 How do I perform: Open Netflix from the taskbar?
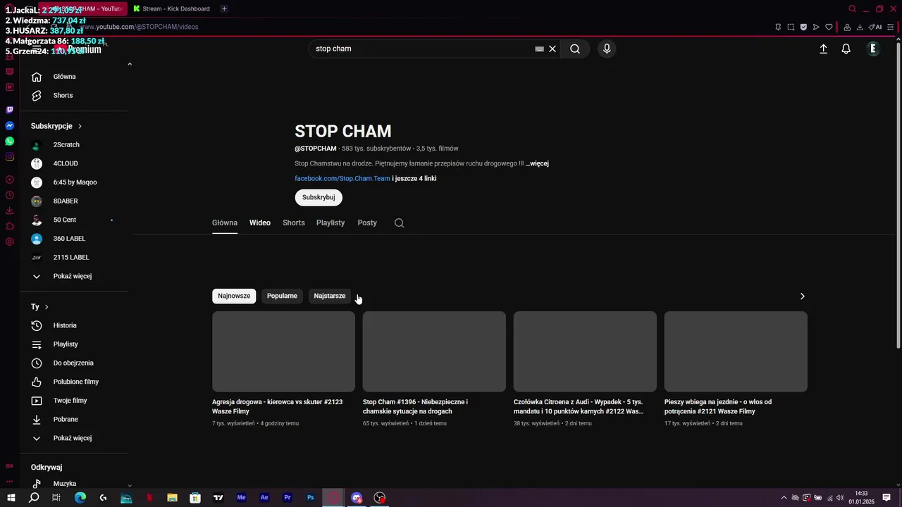coord(149,498)
